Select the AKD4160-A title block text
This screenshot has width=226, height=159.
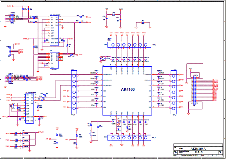point(198,149)
